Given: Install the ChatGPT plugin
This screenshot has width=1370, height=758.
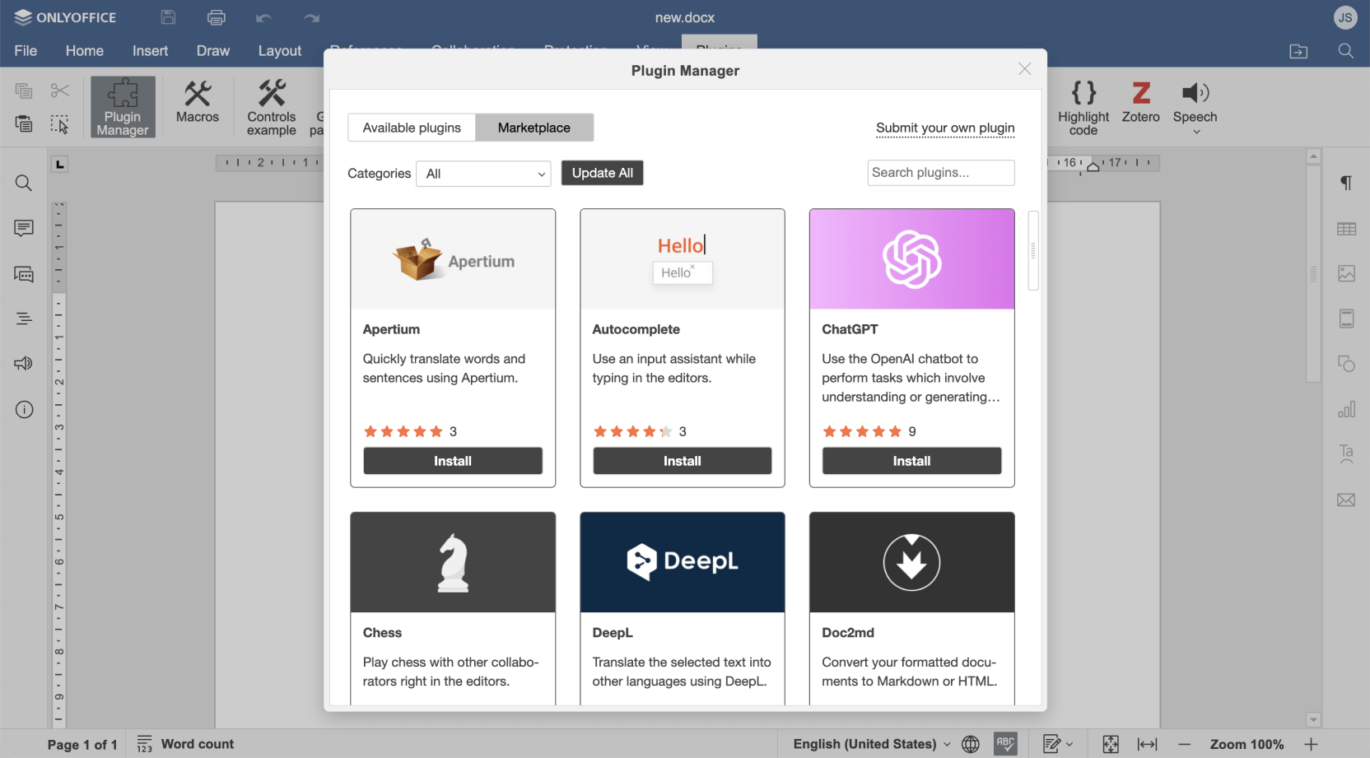Looking at the screenshot, I should (x=911, y=461).
